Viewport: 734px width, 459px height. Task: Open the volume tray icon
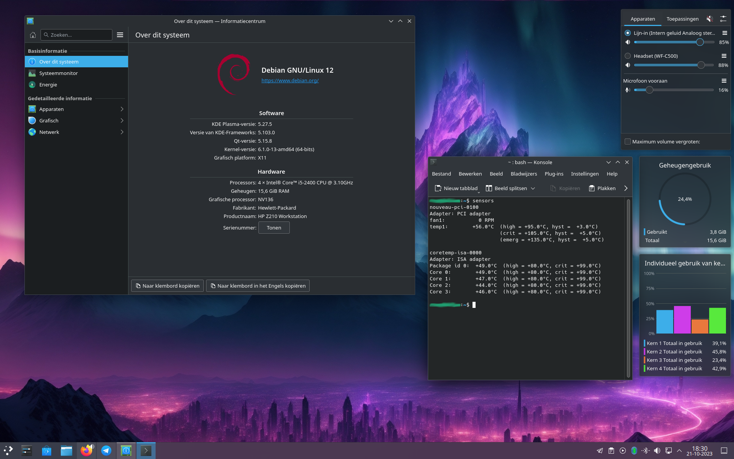click(657, 451)
